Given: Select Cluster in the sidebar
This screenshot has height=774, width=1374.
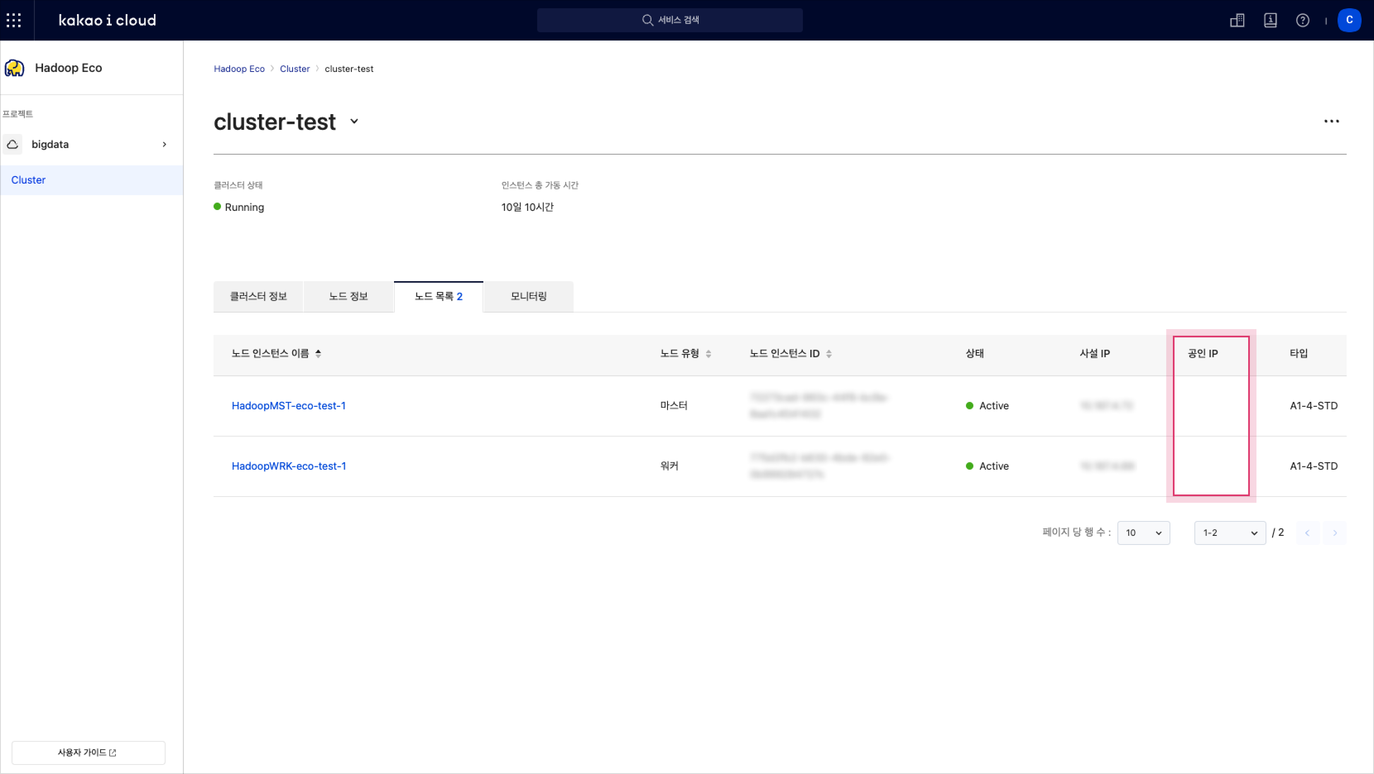Looking at the screenshot, I should point(92,180).
